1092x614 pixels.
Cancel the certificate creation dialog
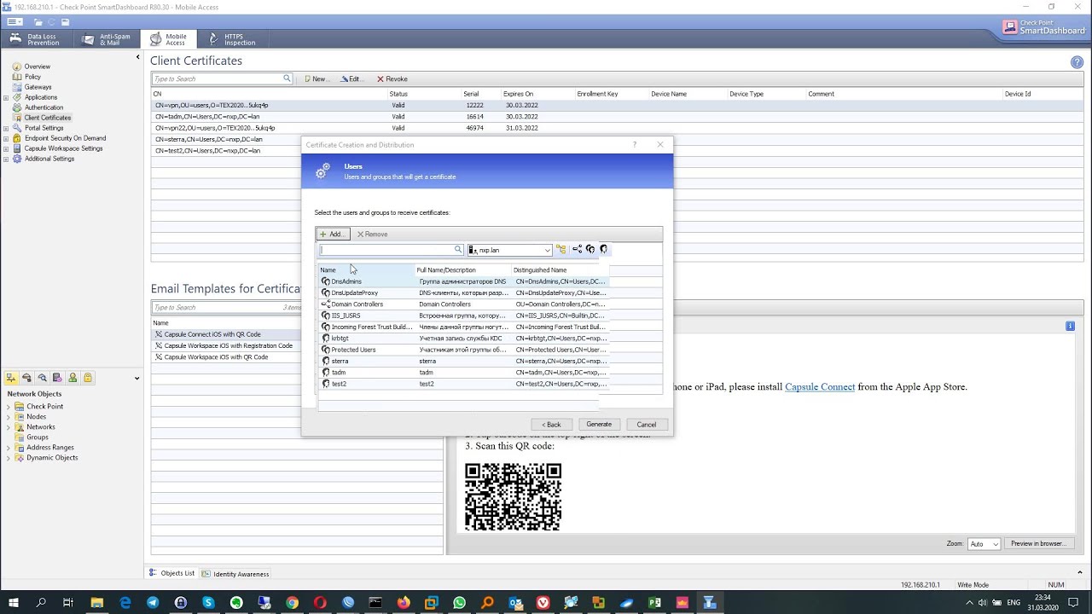[647, 425]
